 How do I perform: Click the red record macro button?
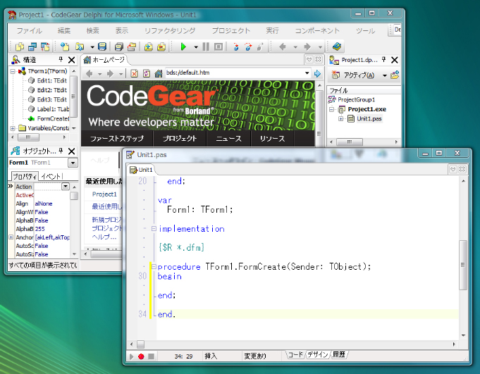pyautogui.click(x=141, y=356)
